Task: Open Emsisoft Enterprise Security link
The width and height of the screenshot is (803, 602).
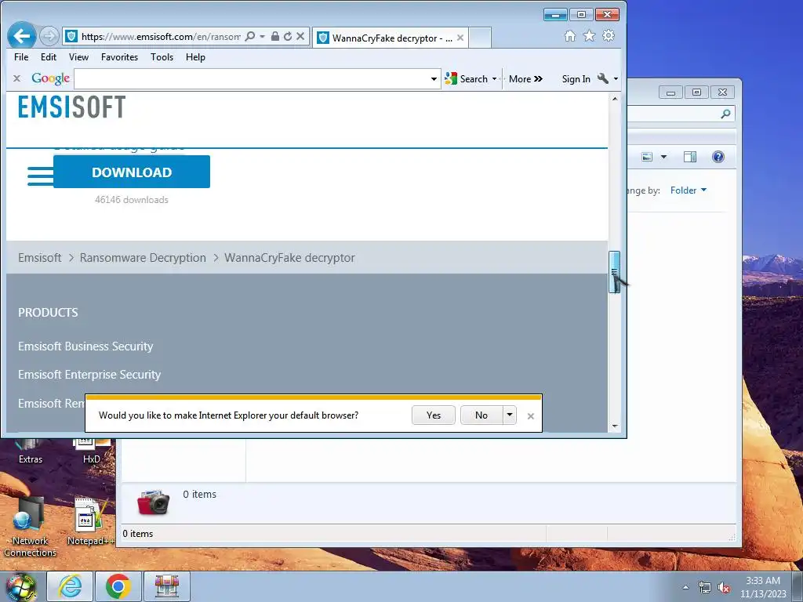Action: coord(89,375)
